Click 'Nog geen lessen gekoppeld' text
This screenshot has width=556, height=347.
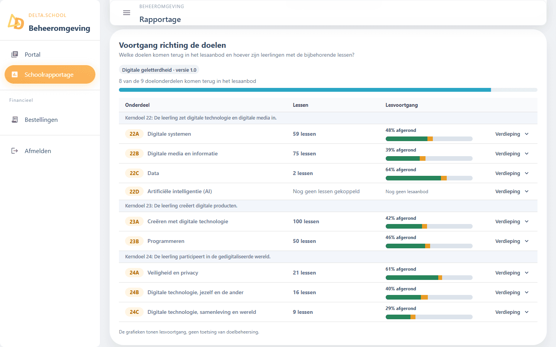point(326,191)
